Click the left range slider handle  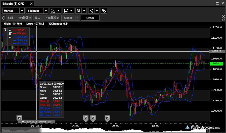(x=41, y=130)
